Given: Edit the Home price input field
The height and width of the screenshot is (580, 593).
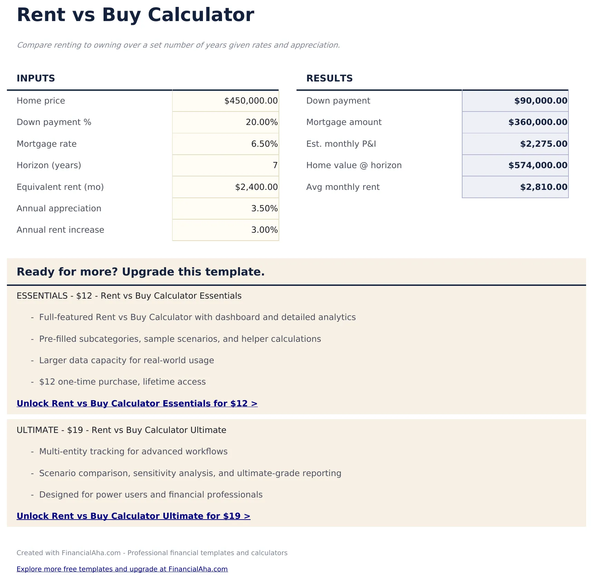Looking at the screenshot, I should click(225, 101).
